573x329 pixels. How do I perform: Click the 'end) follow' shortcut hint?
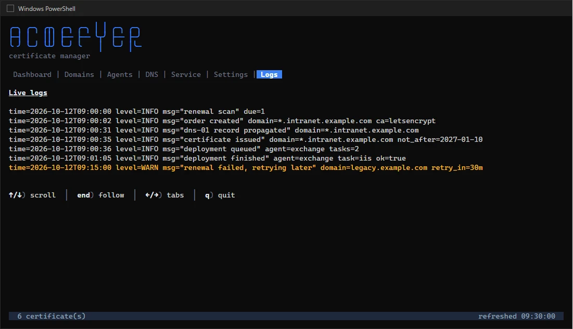point(100,195)
